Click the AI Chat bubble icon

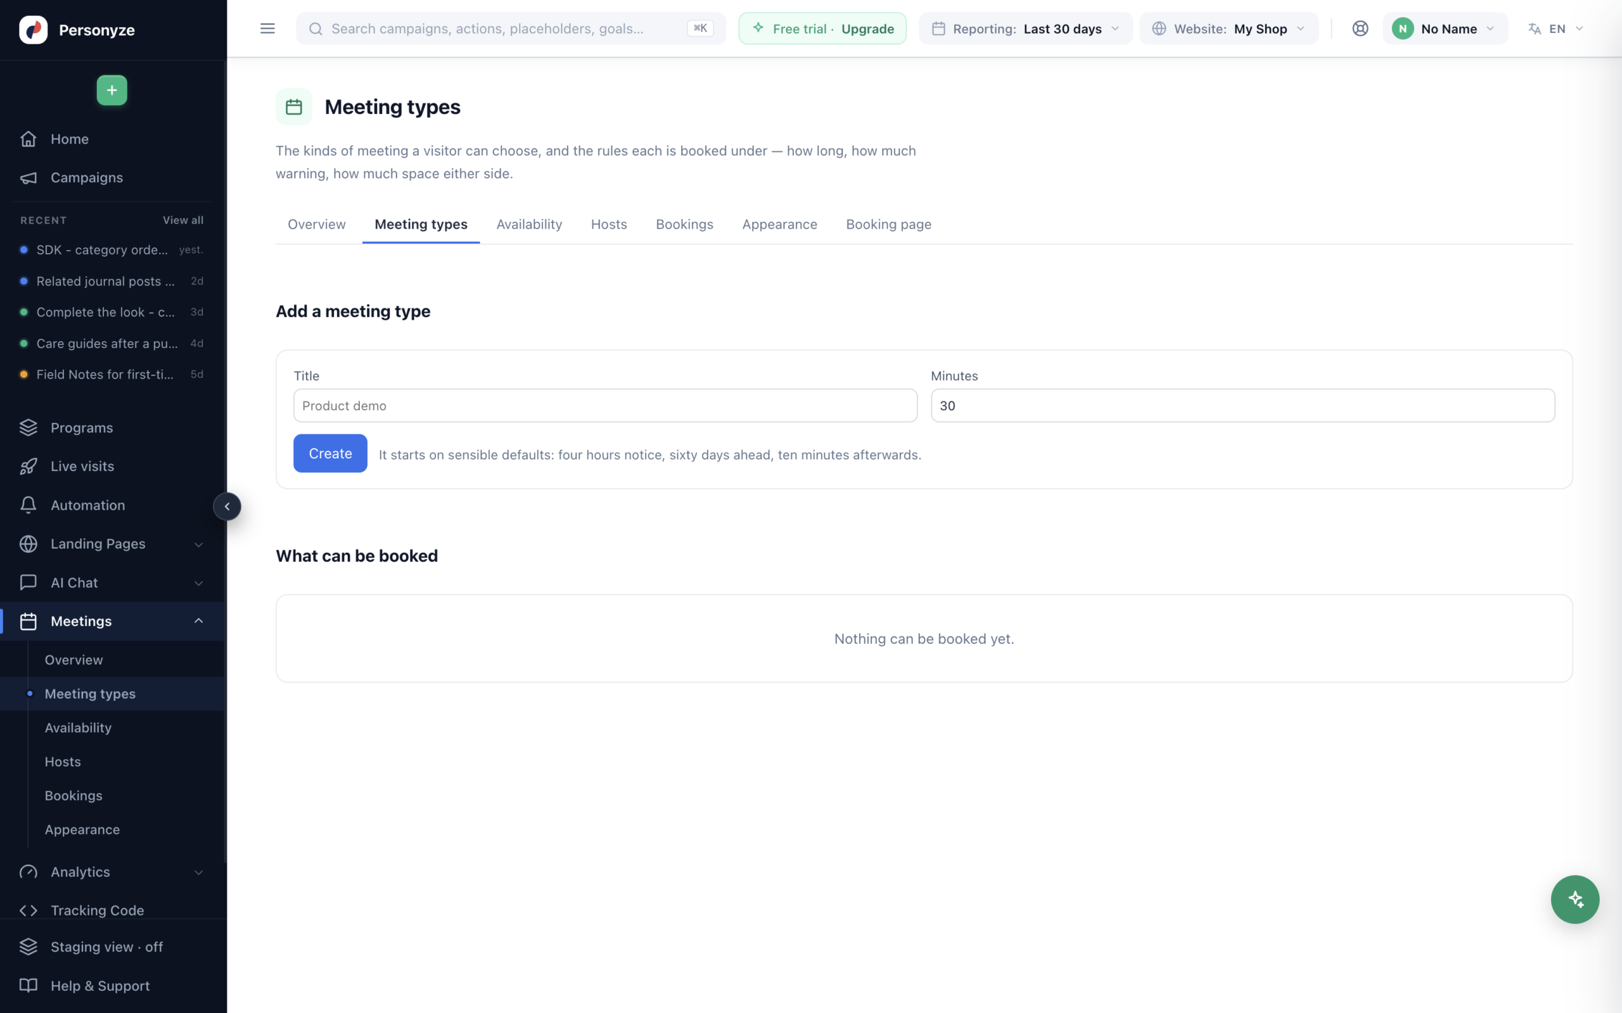click(x=28, y=583)
